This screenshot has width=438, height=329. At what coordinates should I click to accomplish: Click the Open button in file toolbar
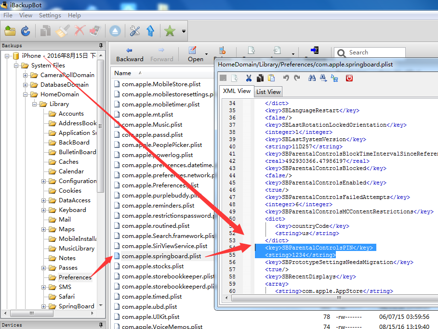point(195,54)
